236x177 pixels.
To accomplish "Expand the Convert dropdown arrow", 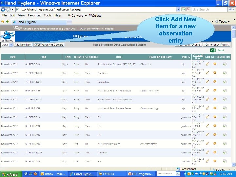I will tap(86, 15).
